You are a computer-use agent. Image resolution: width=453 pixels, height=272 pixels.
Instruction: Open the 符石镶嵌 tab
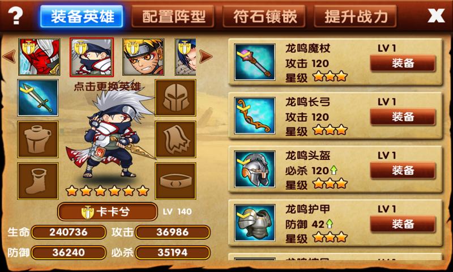[x=264, y=16]
